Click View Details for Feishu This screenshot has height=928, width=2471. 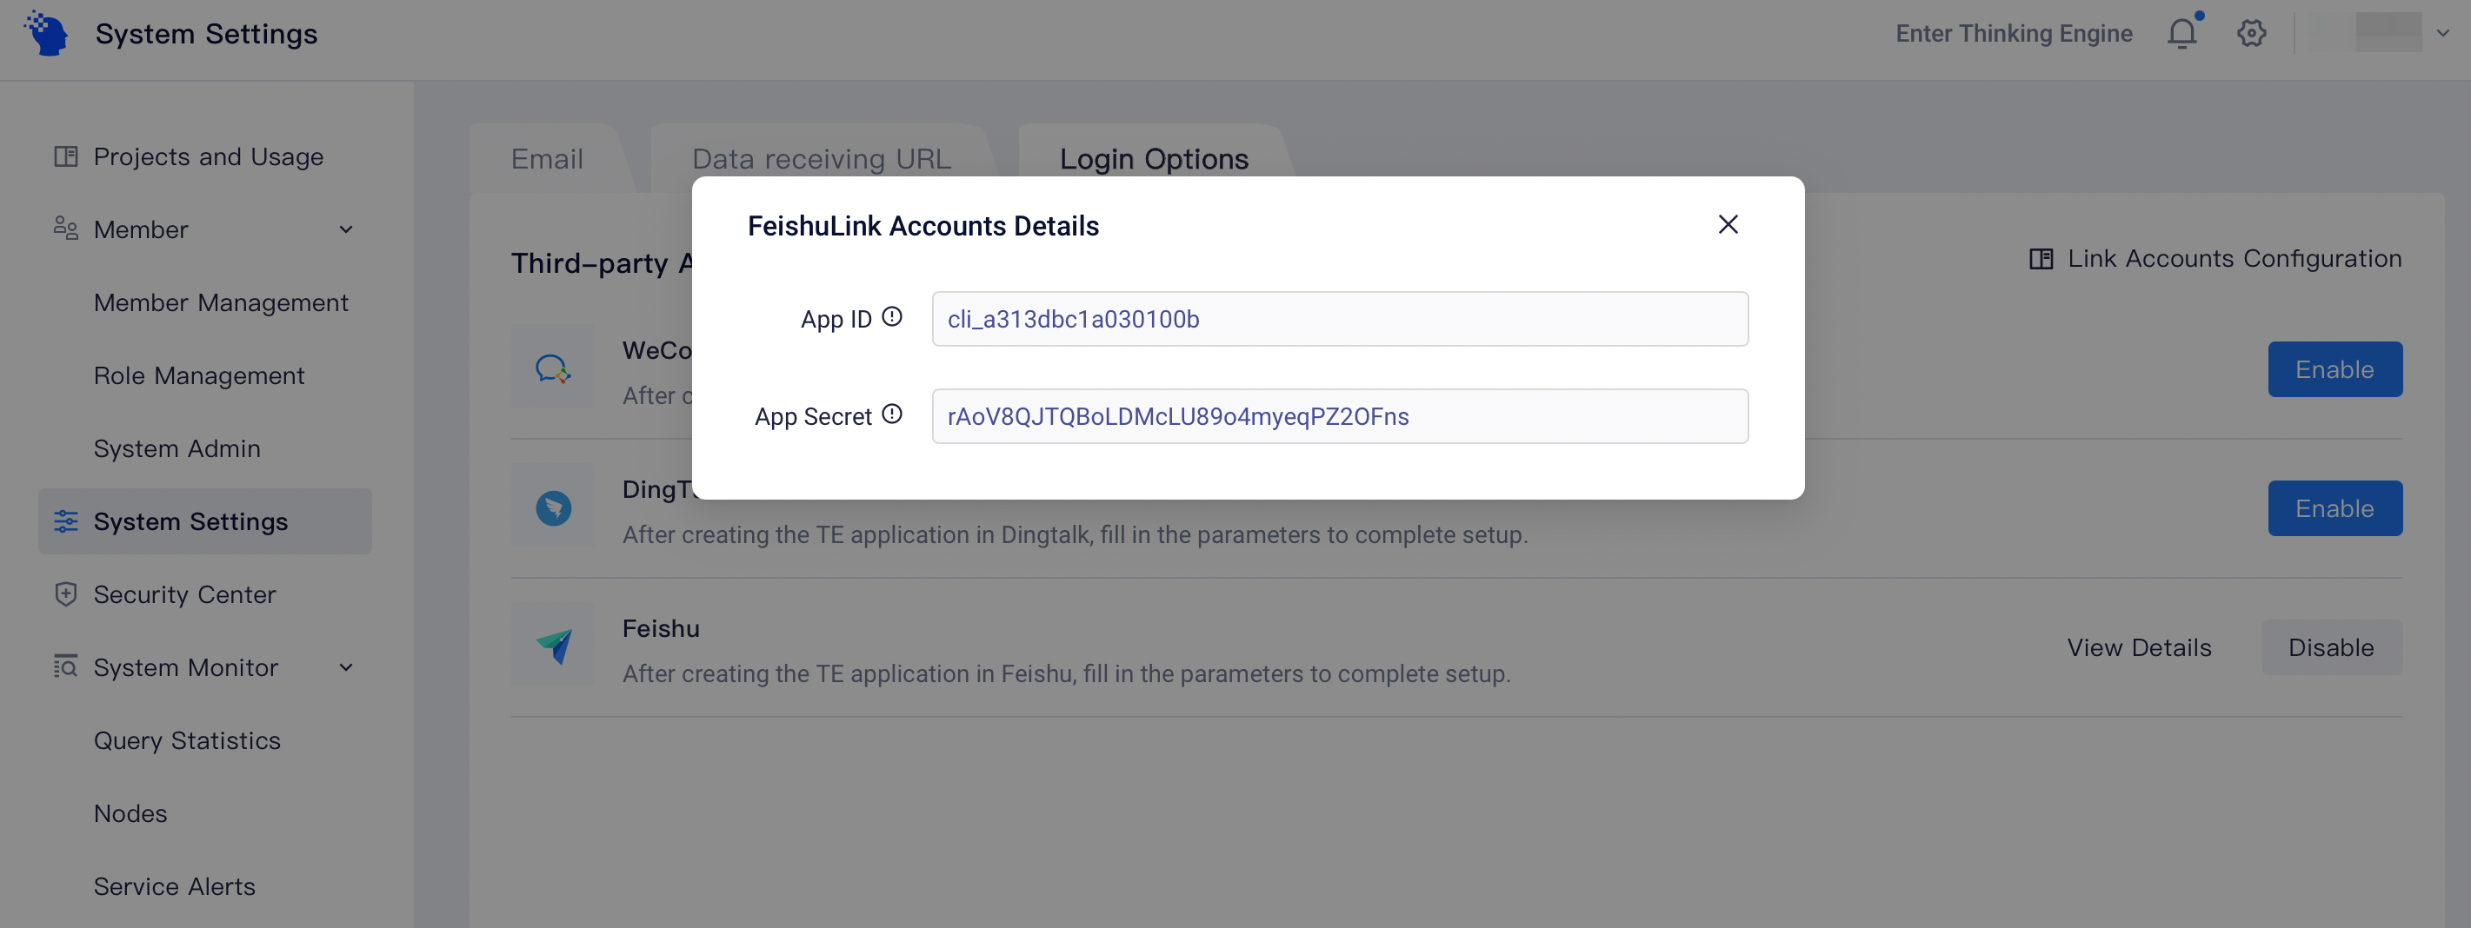tap(2138, 647)
